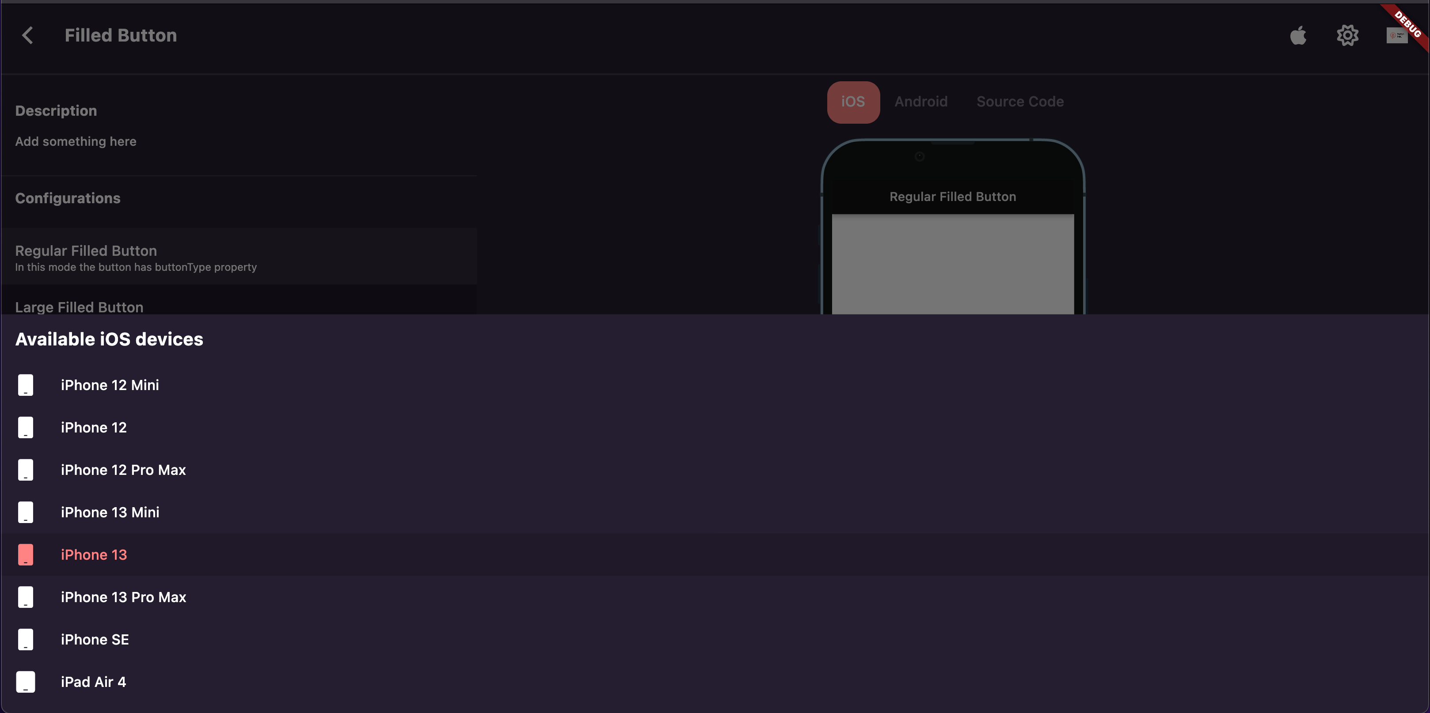Select iPhone 13 Mini as the device
This screenshot has height=713, width=1430.
[109, 512]
